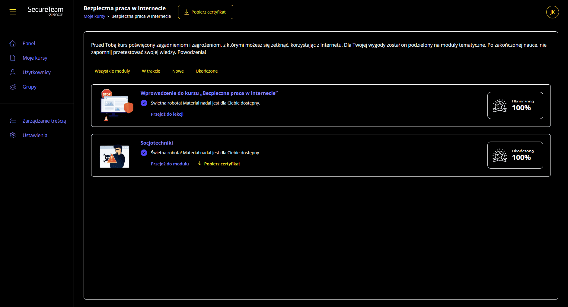
Task: Click Przejdź do modułu link
Action: (170, 164)
